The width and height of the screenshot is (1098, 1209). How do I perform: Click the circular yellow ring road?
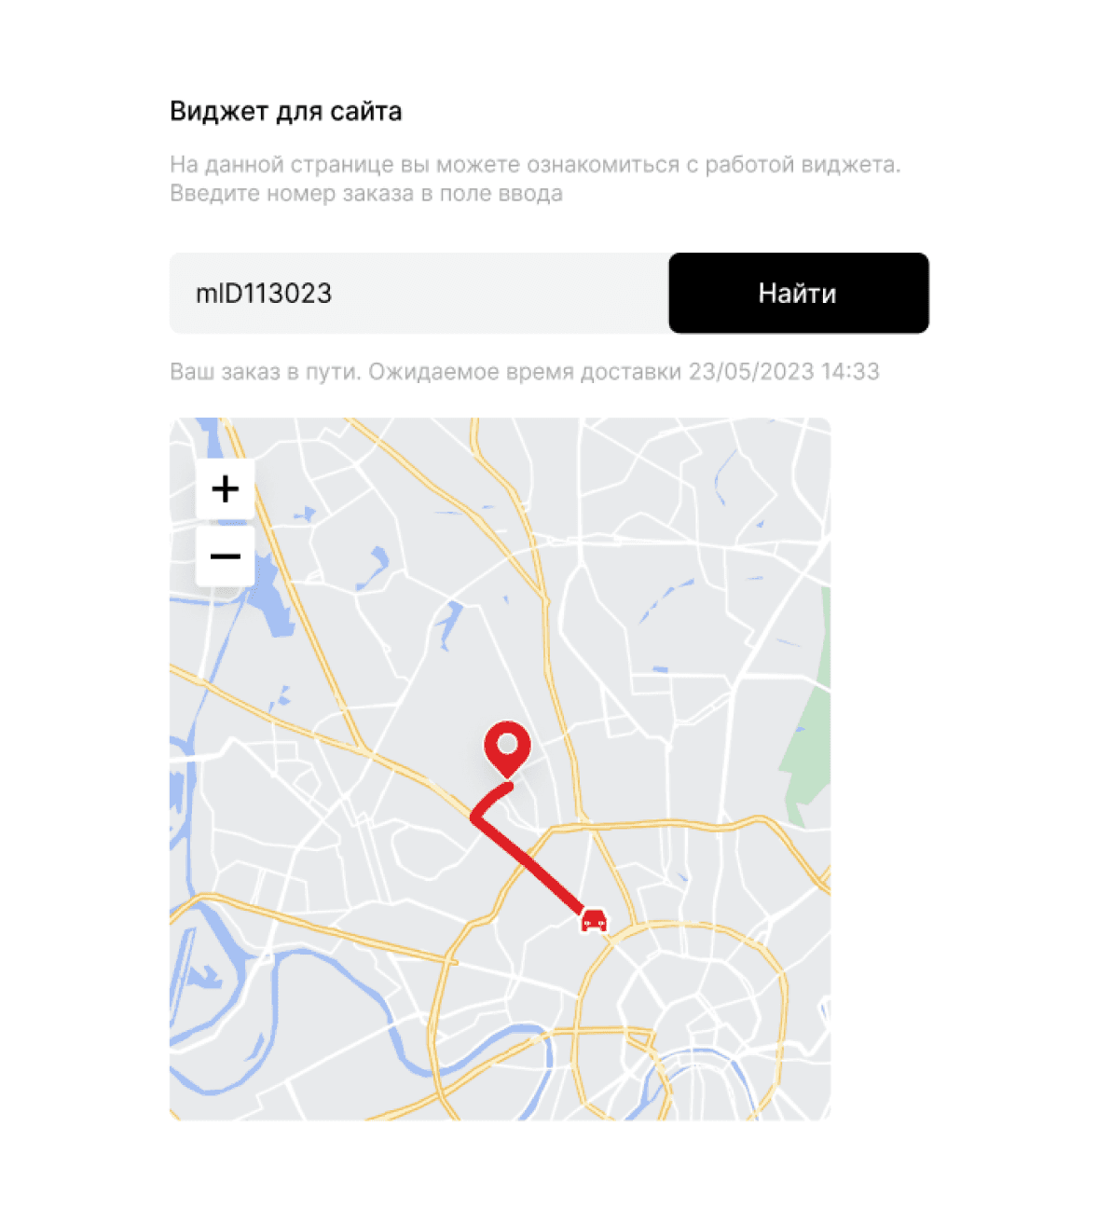click(681, 932)
